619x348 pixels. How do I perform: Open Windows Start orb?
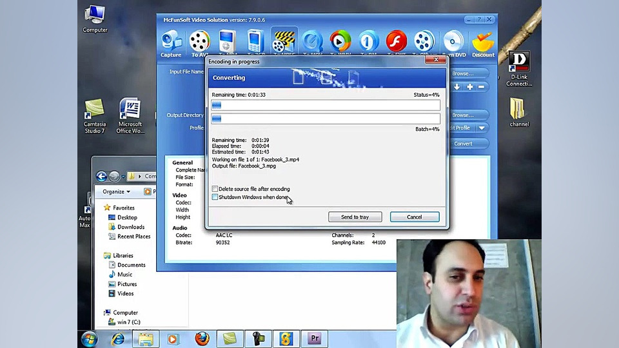(x=89, y=339)
